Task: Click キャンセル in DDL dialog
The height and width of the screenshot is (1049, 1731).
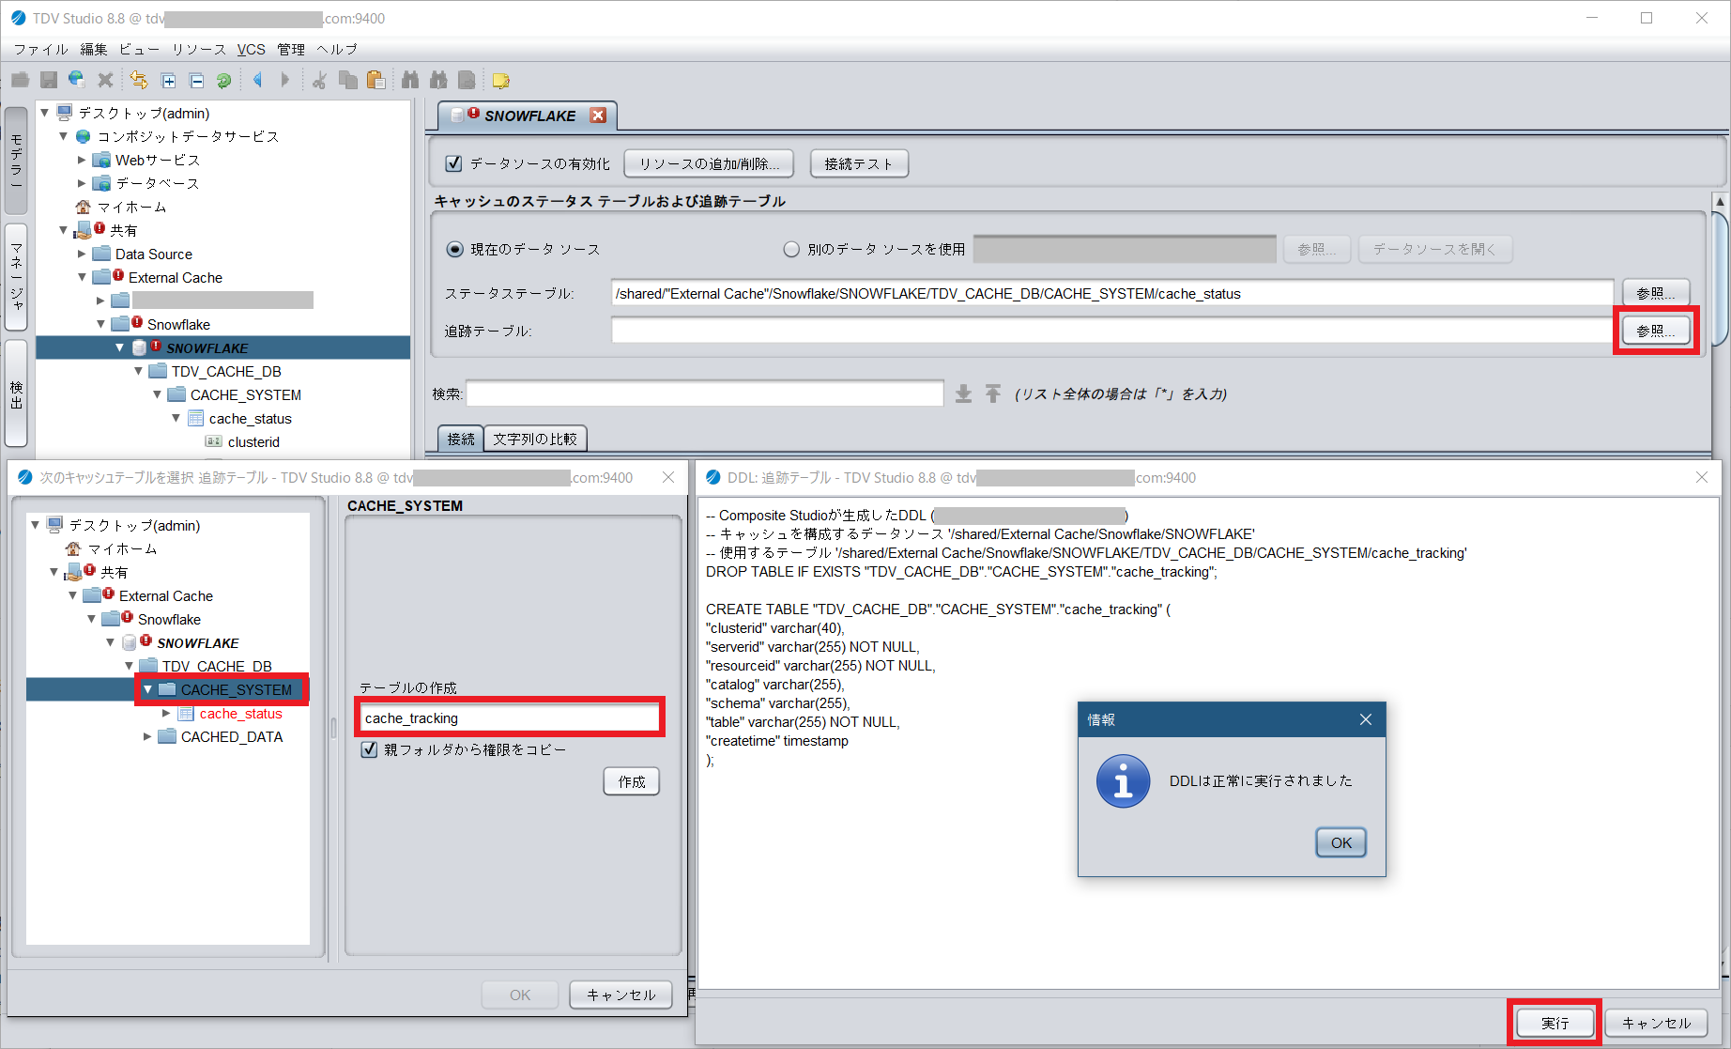Action: (x=1656, y=1023)
